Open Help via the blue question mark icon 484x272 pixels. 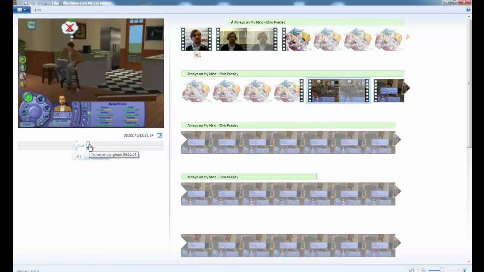click(468, 10)
